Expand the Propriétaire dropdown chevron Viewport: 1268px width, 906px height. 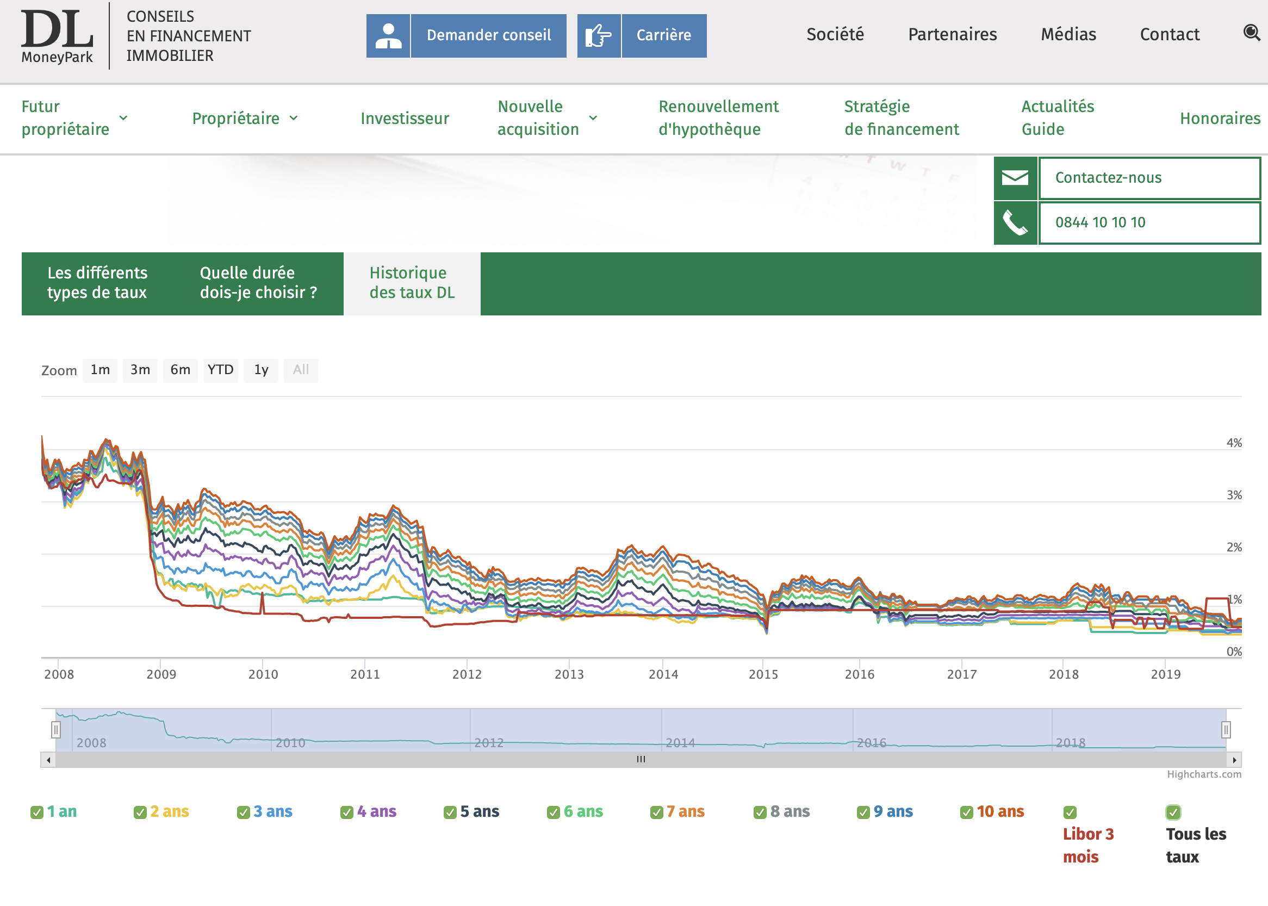click(294, 117)
